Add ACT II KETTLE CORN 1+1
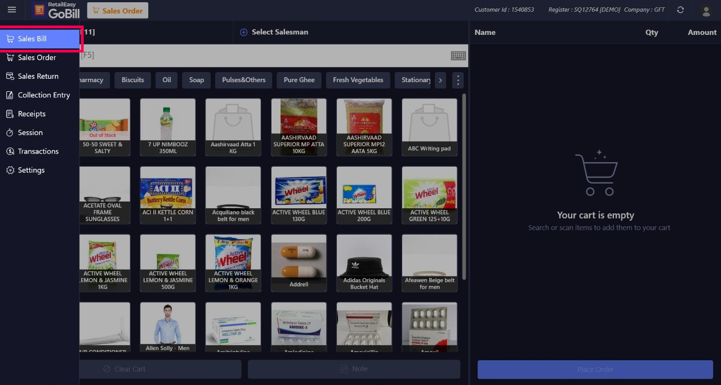 pos(168,195)
